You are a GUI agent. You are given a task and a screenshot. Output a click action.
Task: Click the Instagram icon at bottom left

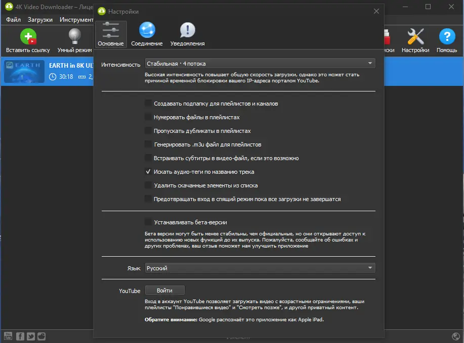(41, 335)
